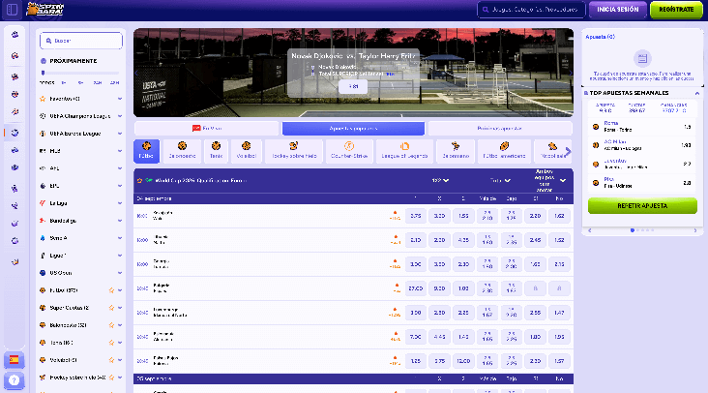Expand the UEFA Champions League section
This screenshot has height=393, width=708.
point(120,116)
